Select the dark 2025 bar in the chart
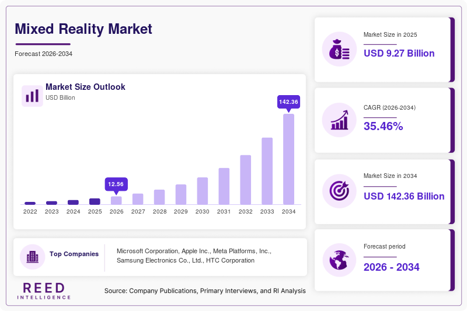This screenshot has height=311, width=467. tap(95, 201)
